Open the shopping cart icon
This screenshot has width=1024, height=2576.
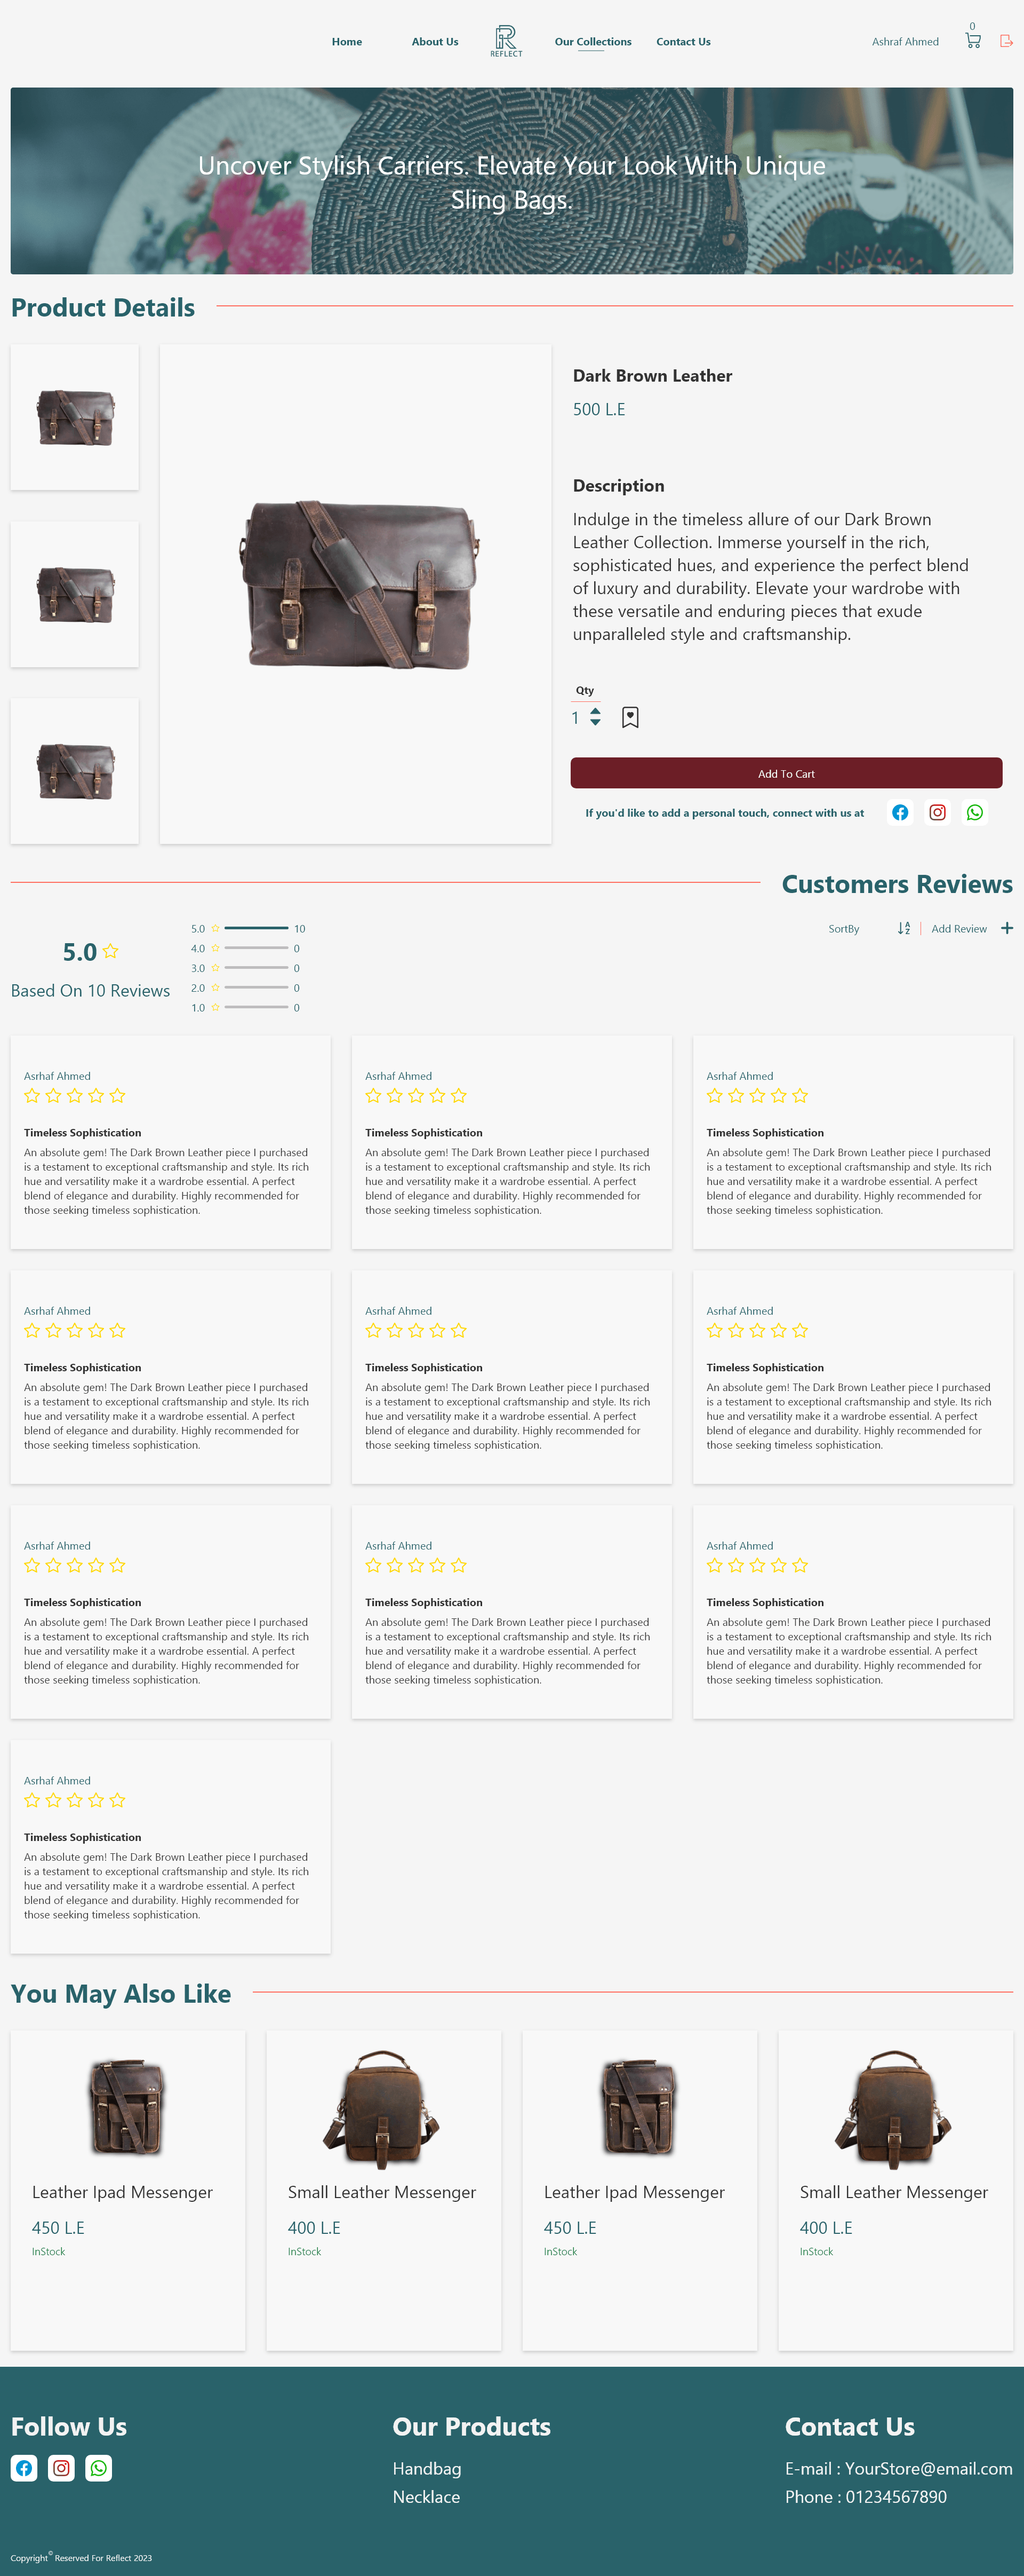pyautogui.click(x=972, y=41)
